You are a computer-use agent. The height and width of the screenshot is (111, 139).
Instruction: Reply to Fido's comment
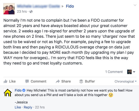(28, 107)
